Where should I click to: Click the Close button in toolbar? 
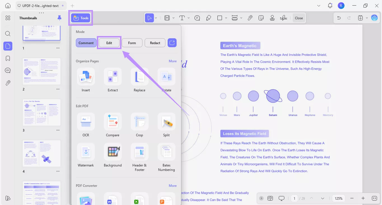click(299, 18)
